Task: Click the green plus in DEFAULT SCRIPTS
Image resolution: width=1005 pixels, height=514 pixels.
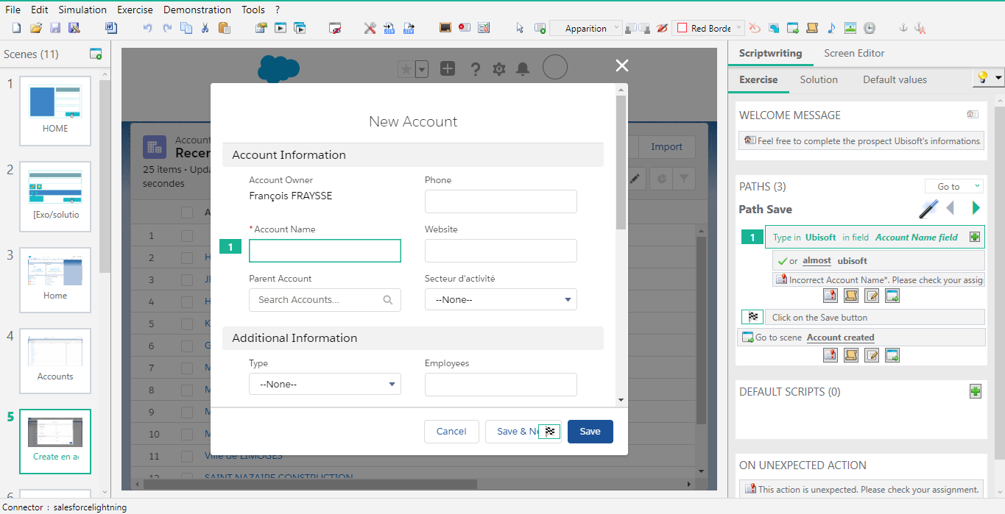Action: 976,391
